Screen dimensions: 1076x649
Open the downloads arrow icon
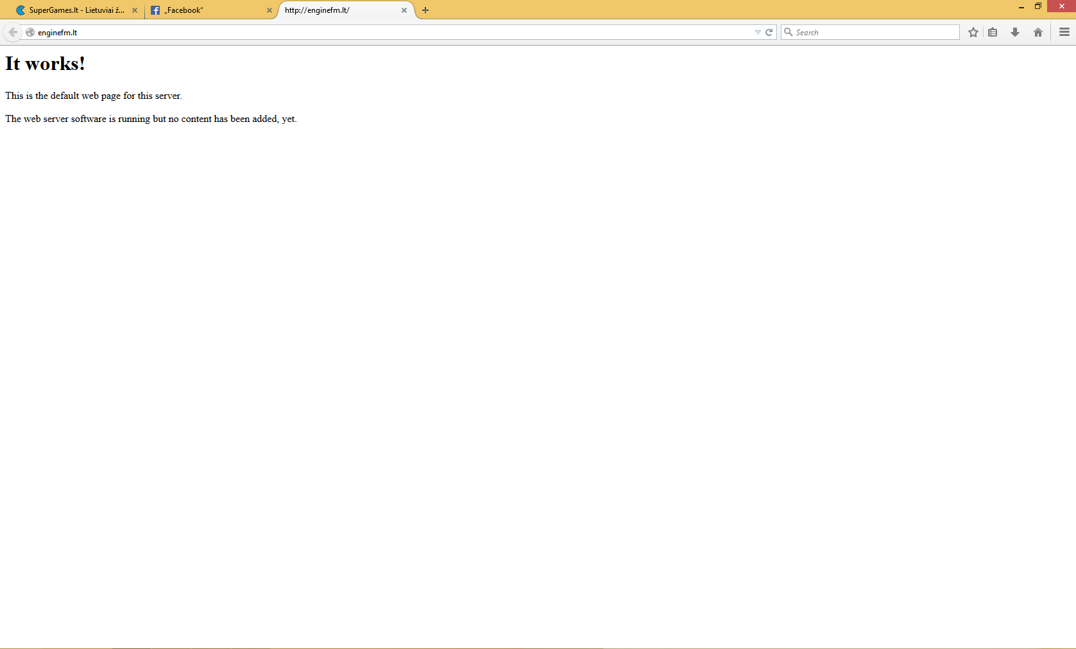[x=1015, y=32]
